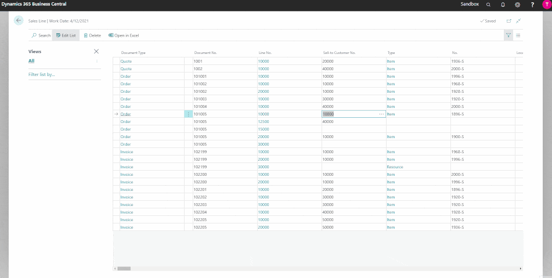Click line number 12500
Image resolution: width=552 pixels, height=278 pixels.
point(264,122)
